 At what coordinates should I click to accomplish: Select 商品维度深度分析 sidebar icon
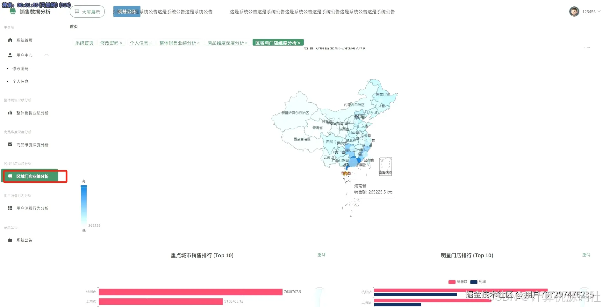[10, 144]
